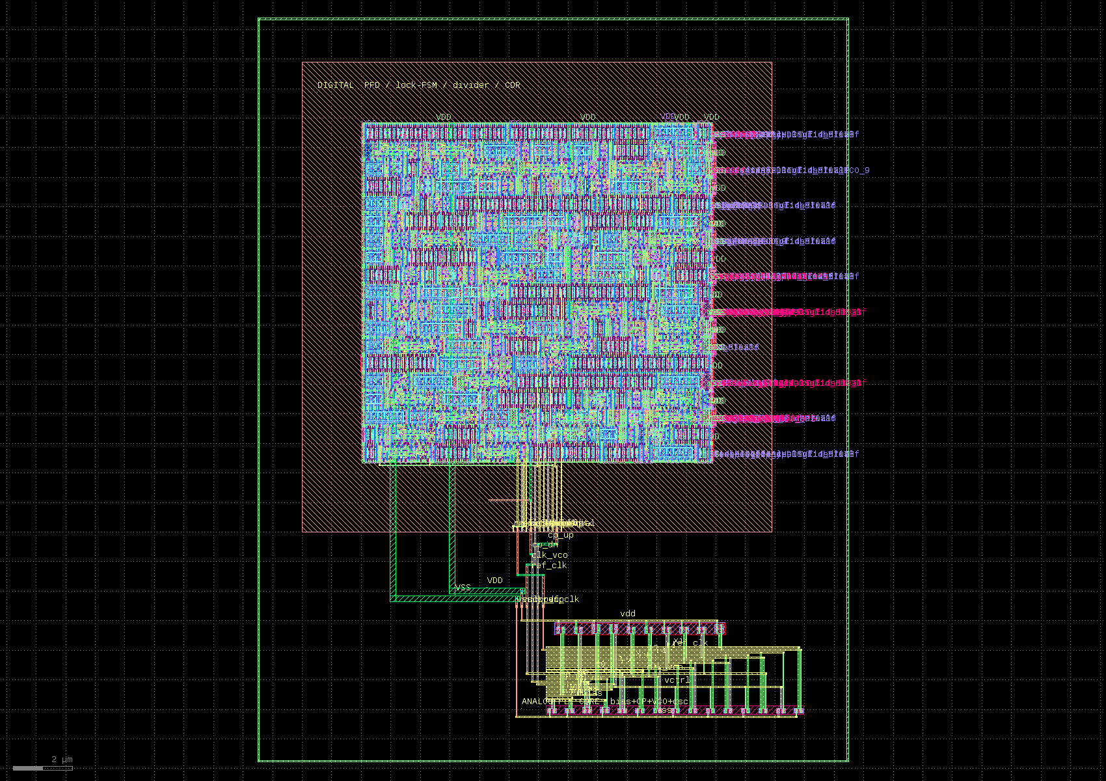Select the VSS label on the horizontal strap

point(463,587)
